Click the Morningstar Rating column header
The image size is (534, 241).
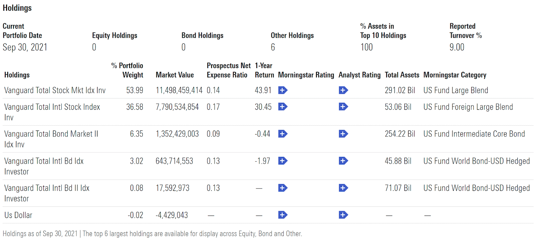[x=306, y=75]
